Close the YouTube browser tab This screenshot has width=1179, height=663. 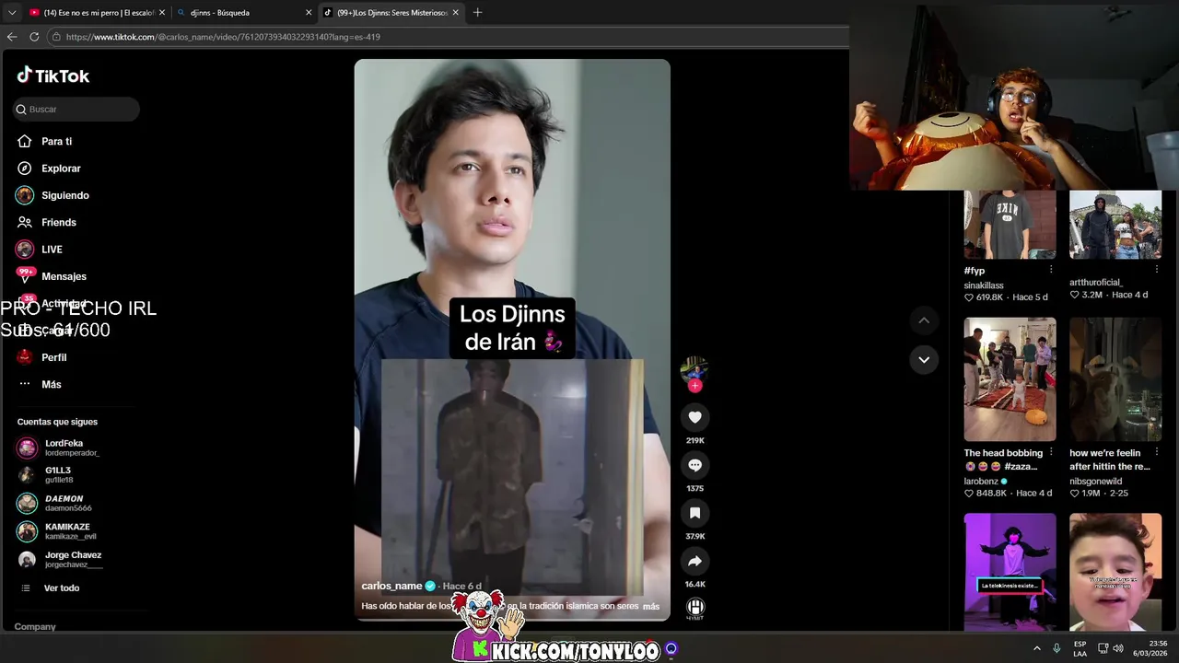[162, 13]
